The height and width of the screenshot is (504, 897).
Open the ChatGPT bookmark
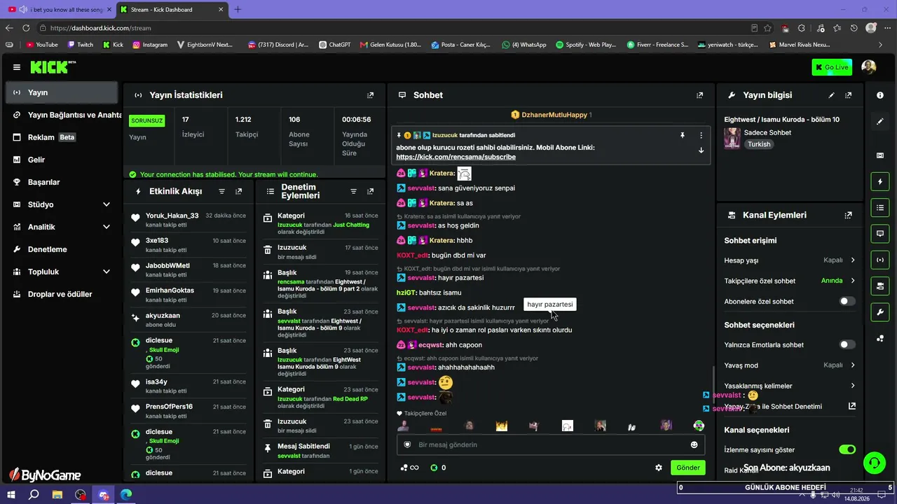(334, 45)
